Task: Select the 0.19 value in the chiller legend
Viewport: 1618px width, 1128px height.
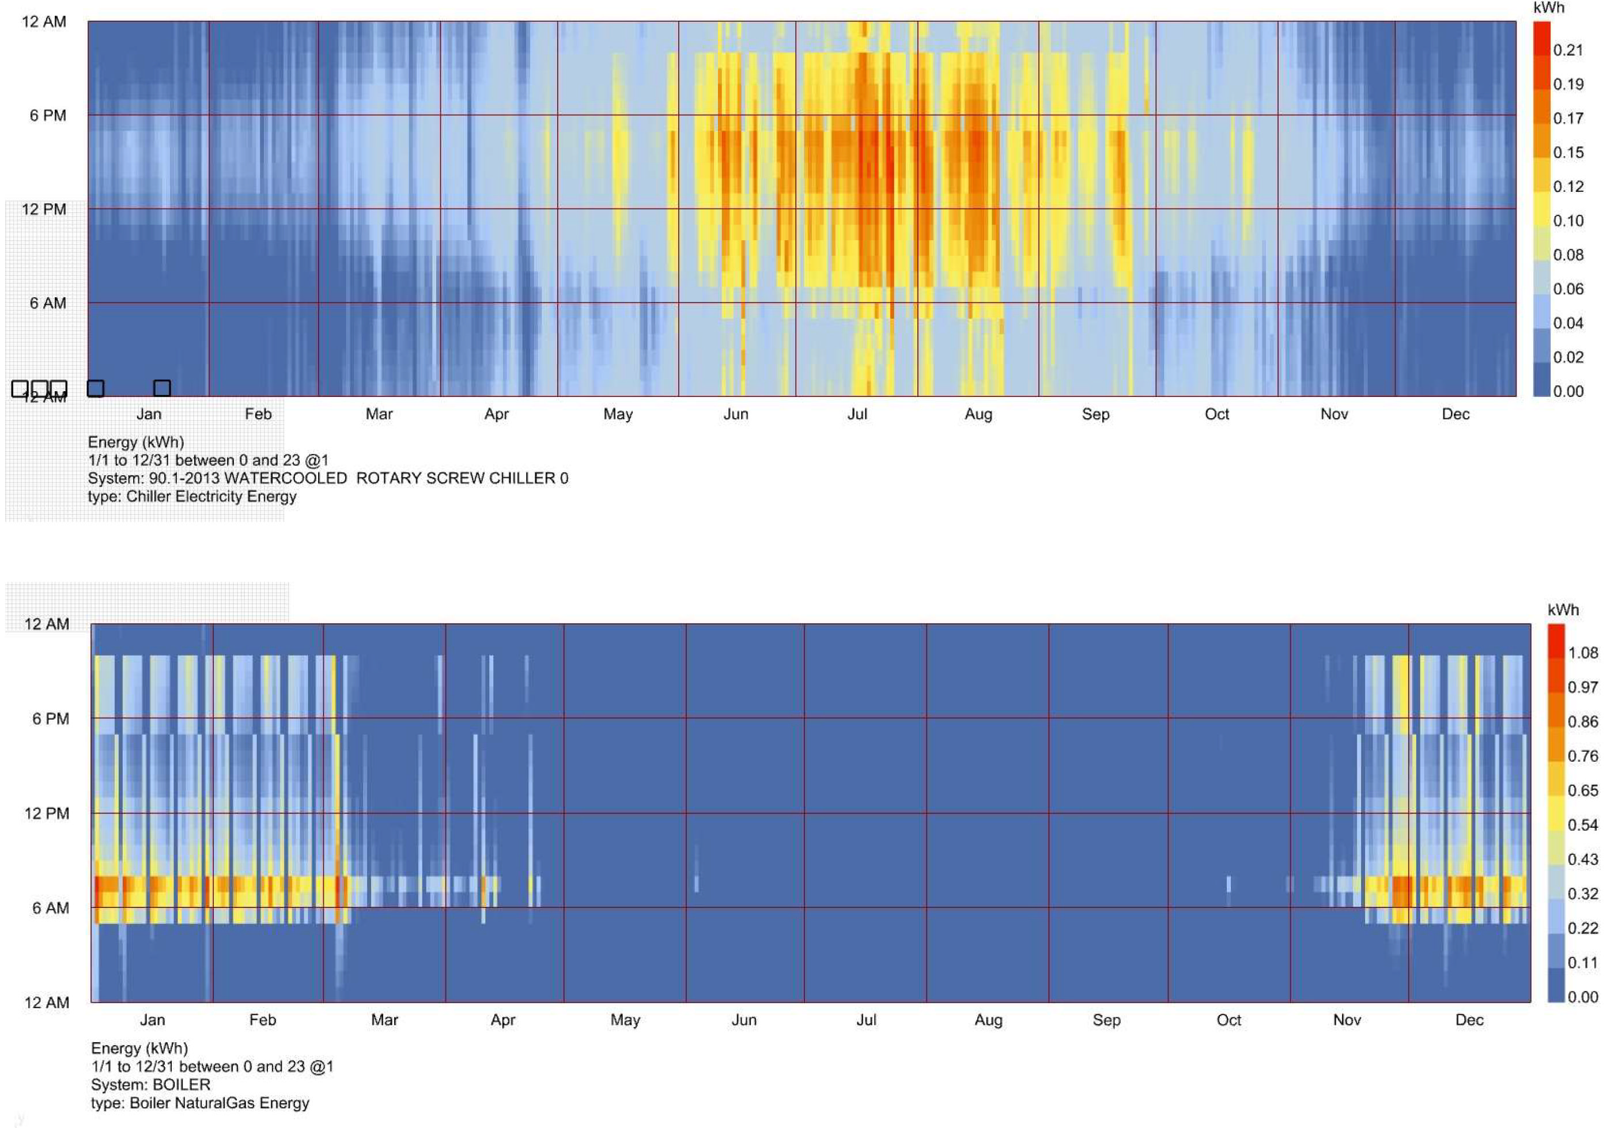Action: click(1568, 84)
